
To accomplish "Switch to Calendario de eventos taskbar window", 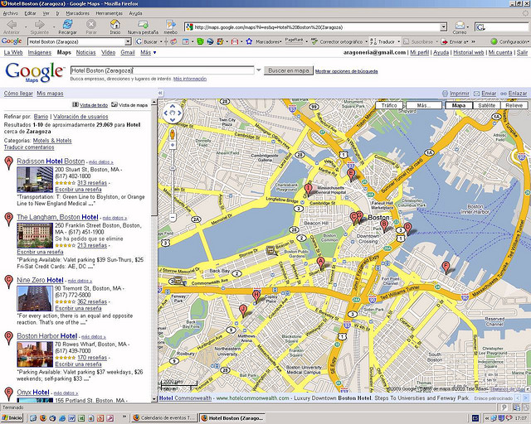I will 164,418.
